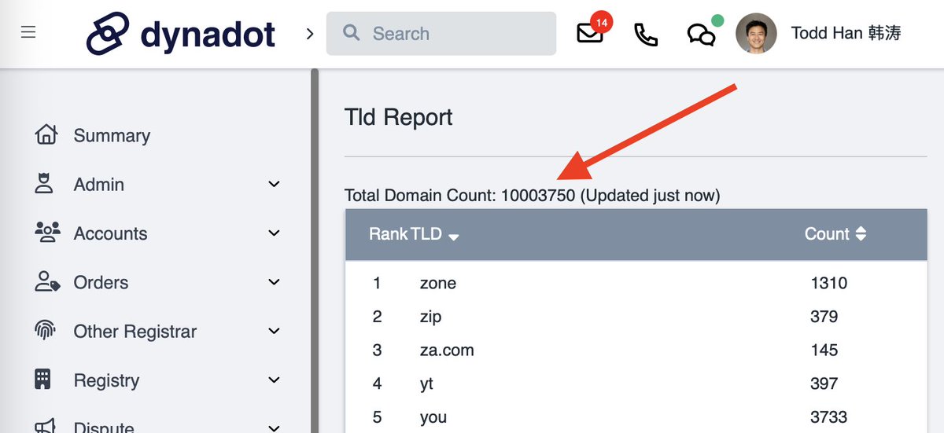The image size is (944, 433).
Task: Expand the Registry chevron
Action: click(274, 380)
